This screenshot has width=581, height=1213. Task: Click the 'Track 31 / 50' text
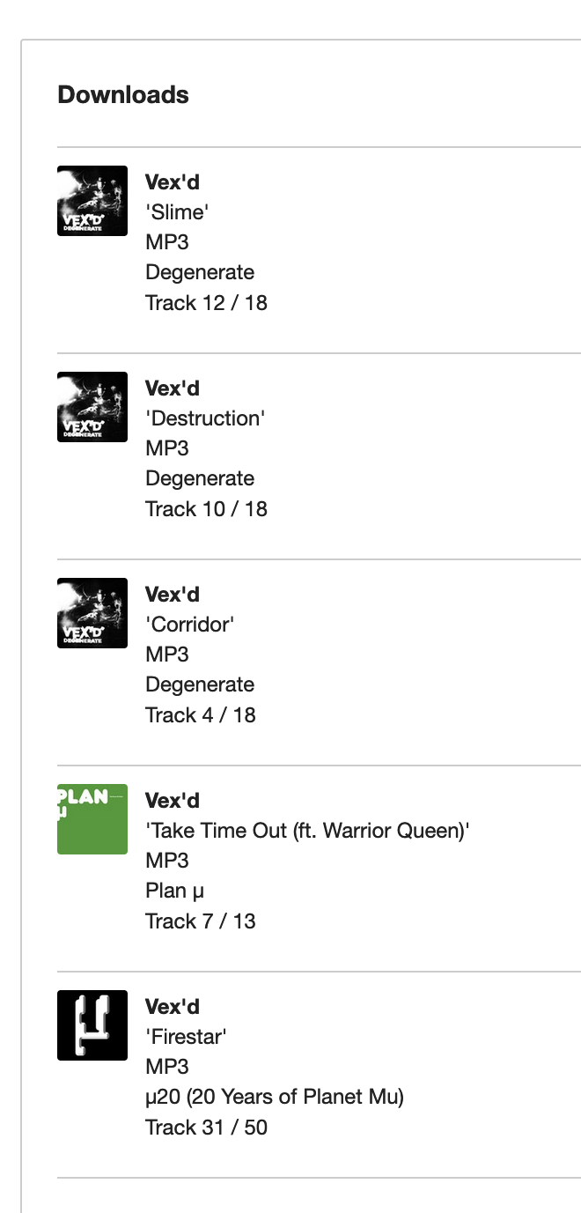click(206, 1127)
